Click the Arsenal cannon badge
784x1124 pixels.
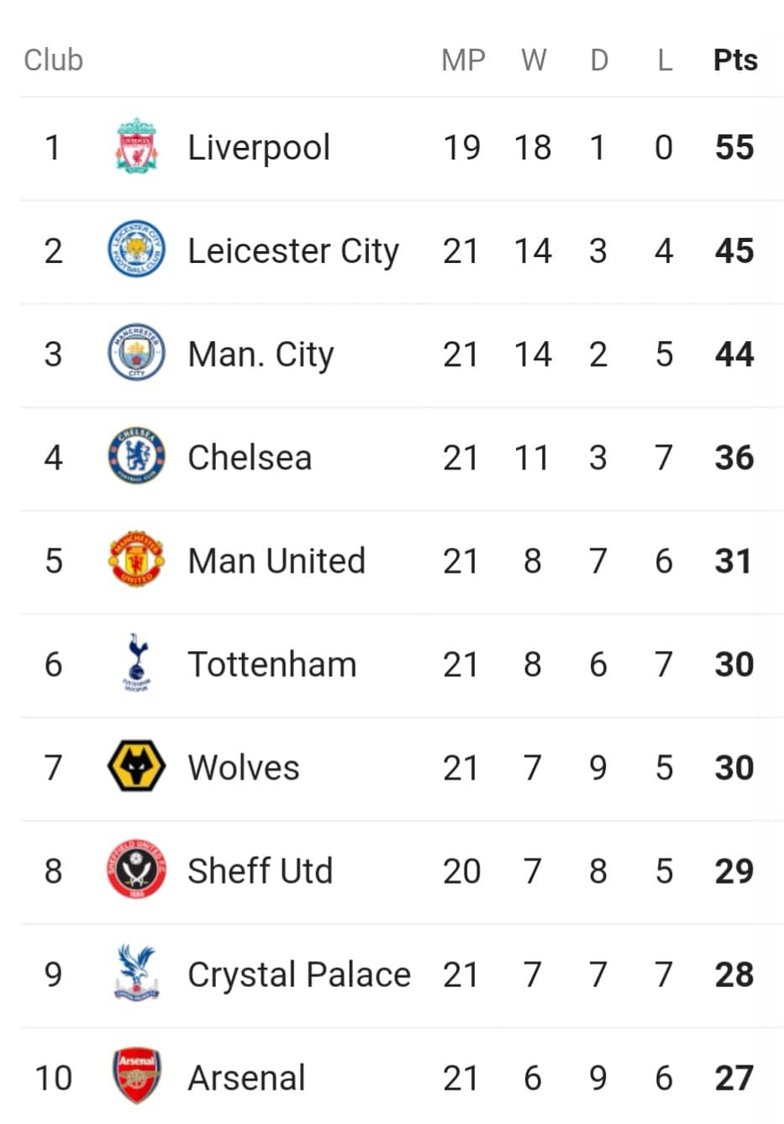pos(136,1076)
